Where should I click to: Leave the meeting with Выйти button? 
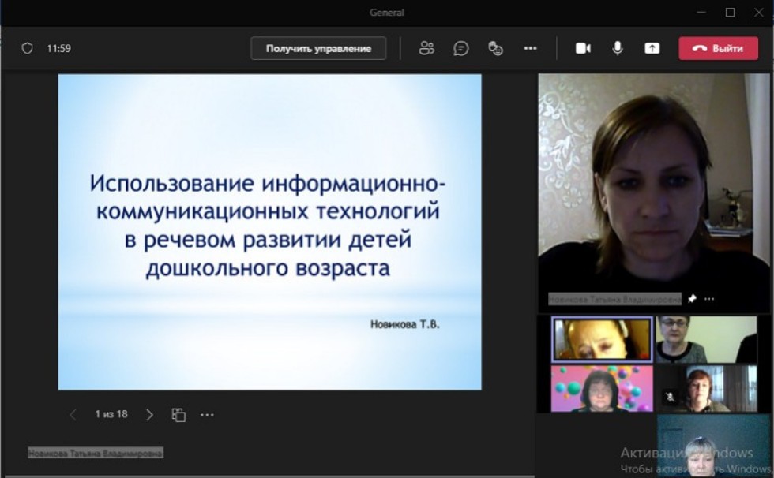717,48
